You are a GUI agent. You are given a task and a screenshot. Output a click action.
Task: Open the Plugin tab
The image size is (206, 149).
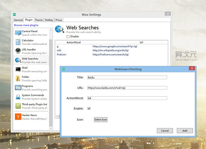[29, 20]
